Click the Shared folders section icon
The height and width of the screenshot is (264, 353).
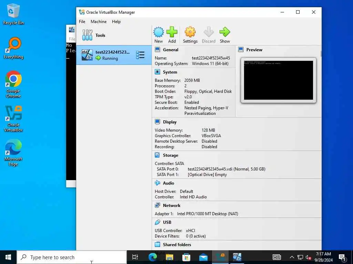[157, 244]
